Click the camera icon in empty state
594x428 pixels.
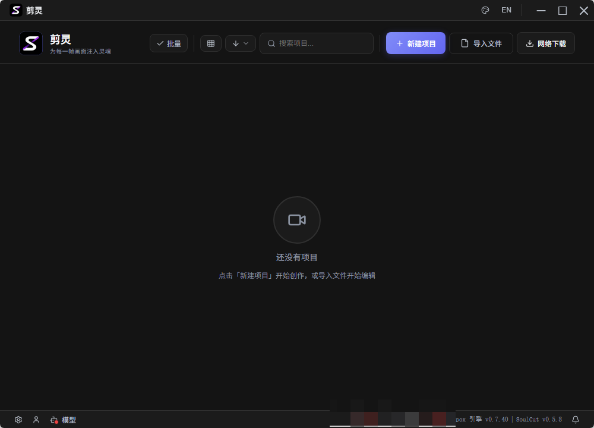297,220
